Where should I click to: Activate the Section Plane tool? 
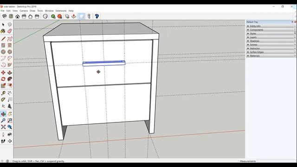[10, 141]
